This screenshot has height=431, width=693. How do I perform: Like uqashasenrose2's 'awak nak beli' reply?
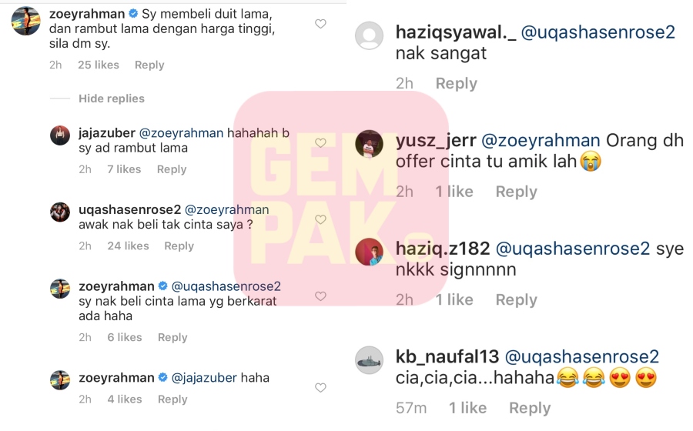point(320,219)
